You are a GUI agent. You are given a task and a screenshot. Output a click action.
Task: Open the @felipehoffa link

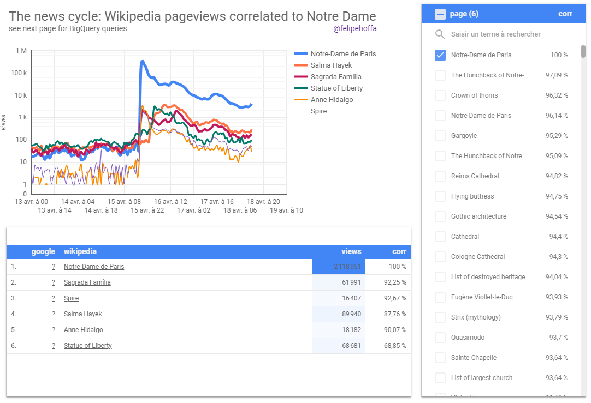355,28
